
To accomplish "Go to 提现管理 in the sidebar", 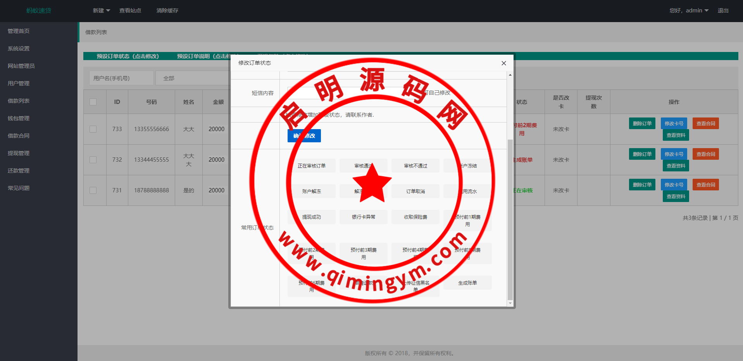I will 19,153.
